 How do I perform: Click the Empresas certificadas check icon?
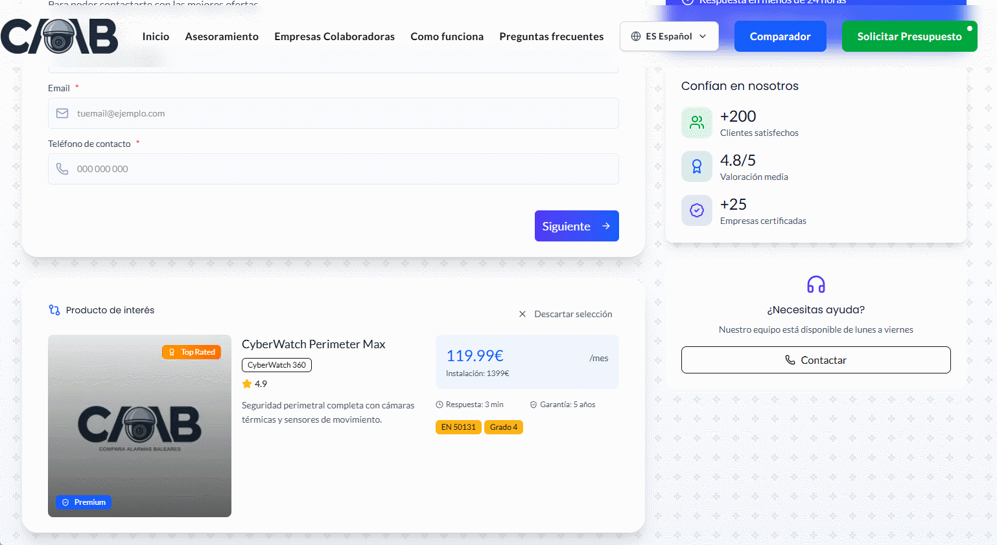click(697, 210)
